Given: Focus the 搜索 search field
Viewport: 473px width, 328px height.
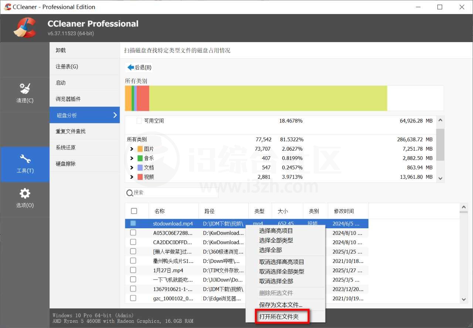Looking at the screenshot, I should pos(172,193).
